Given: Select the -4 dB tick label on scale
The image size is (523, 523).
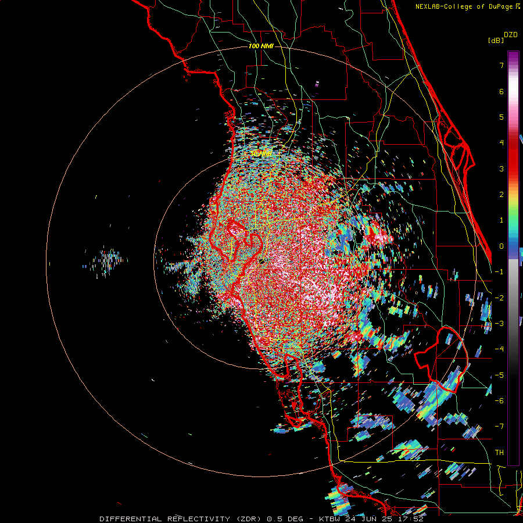Looking at the screenshot, I should [x=499, y=349].
